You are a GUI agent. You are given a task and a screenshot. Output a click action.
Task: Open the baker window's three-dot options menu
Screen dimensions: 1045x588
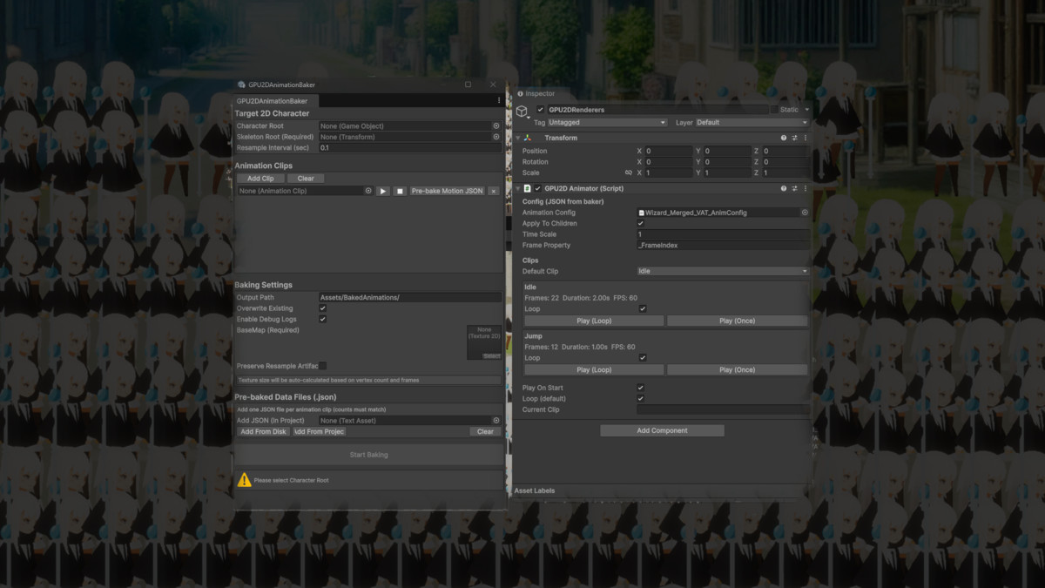tap(499, 101)
